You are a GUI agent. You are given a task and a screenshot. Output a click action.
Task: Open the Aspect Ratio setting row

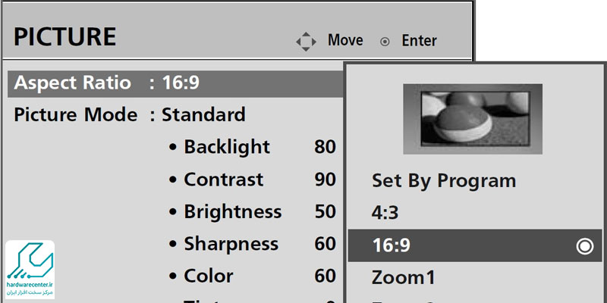pos(106,83)
